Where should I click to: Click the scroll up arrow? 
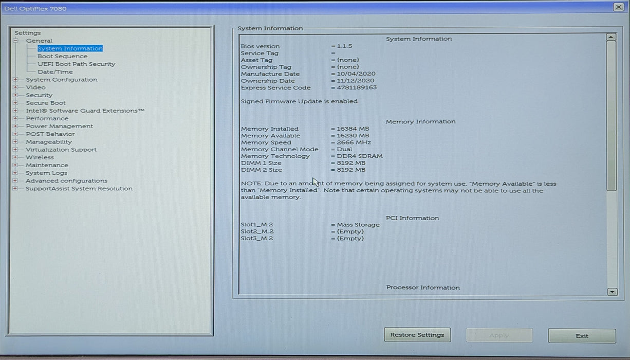(611, 37)
